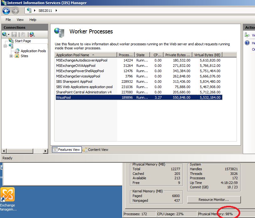Select SBS Web Applications application pool row
Viewport: 255px width, 218px height.
(139, 87)
